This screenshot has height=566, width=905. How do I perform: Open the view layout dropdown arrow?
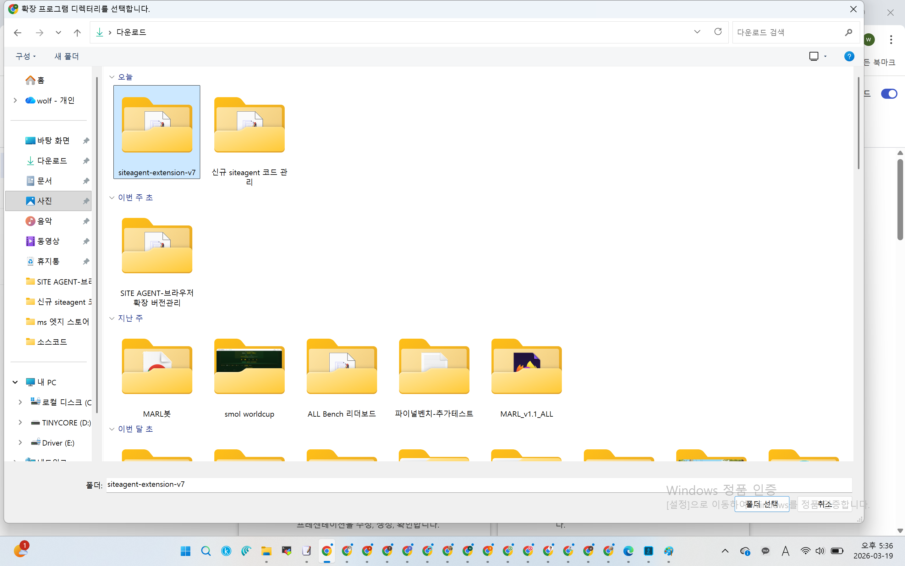pos(825,56)
